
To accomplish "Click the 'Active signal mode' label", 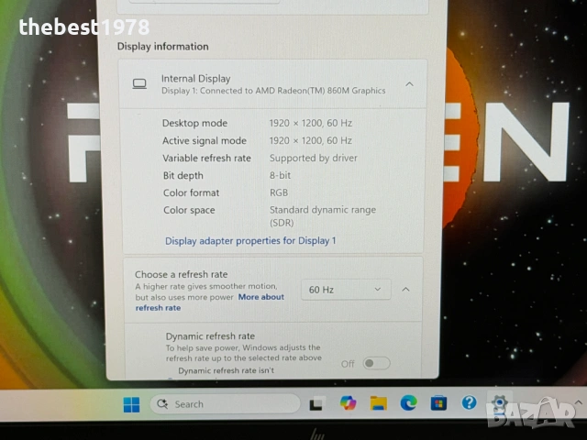I will [x=205, y=140].
